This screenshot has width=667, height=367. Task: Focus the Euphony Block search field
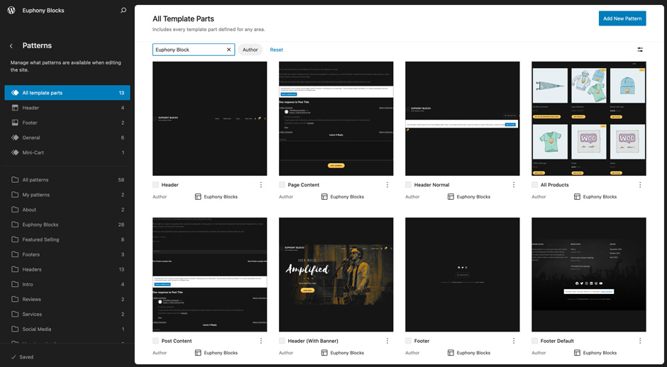tap(188, 50)
